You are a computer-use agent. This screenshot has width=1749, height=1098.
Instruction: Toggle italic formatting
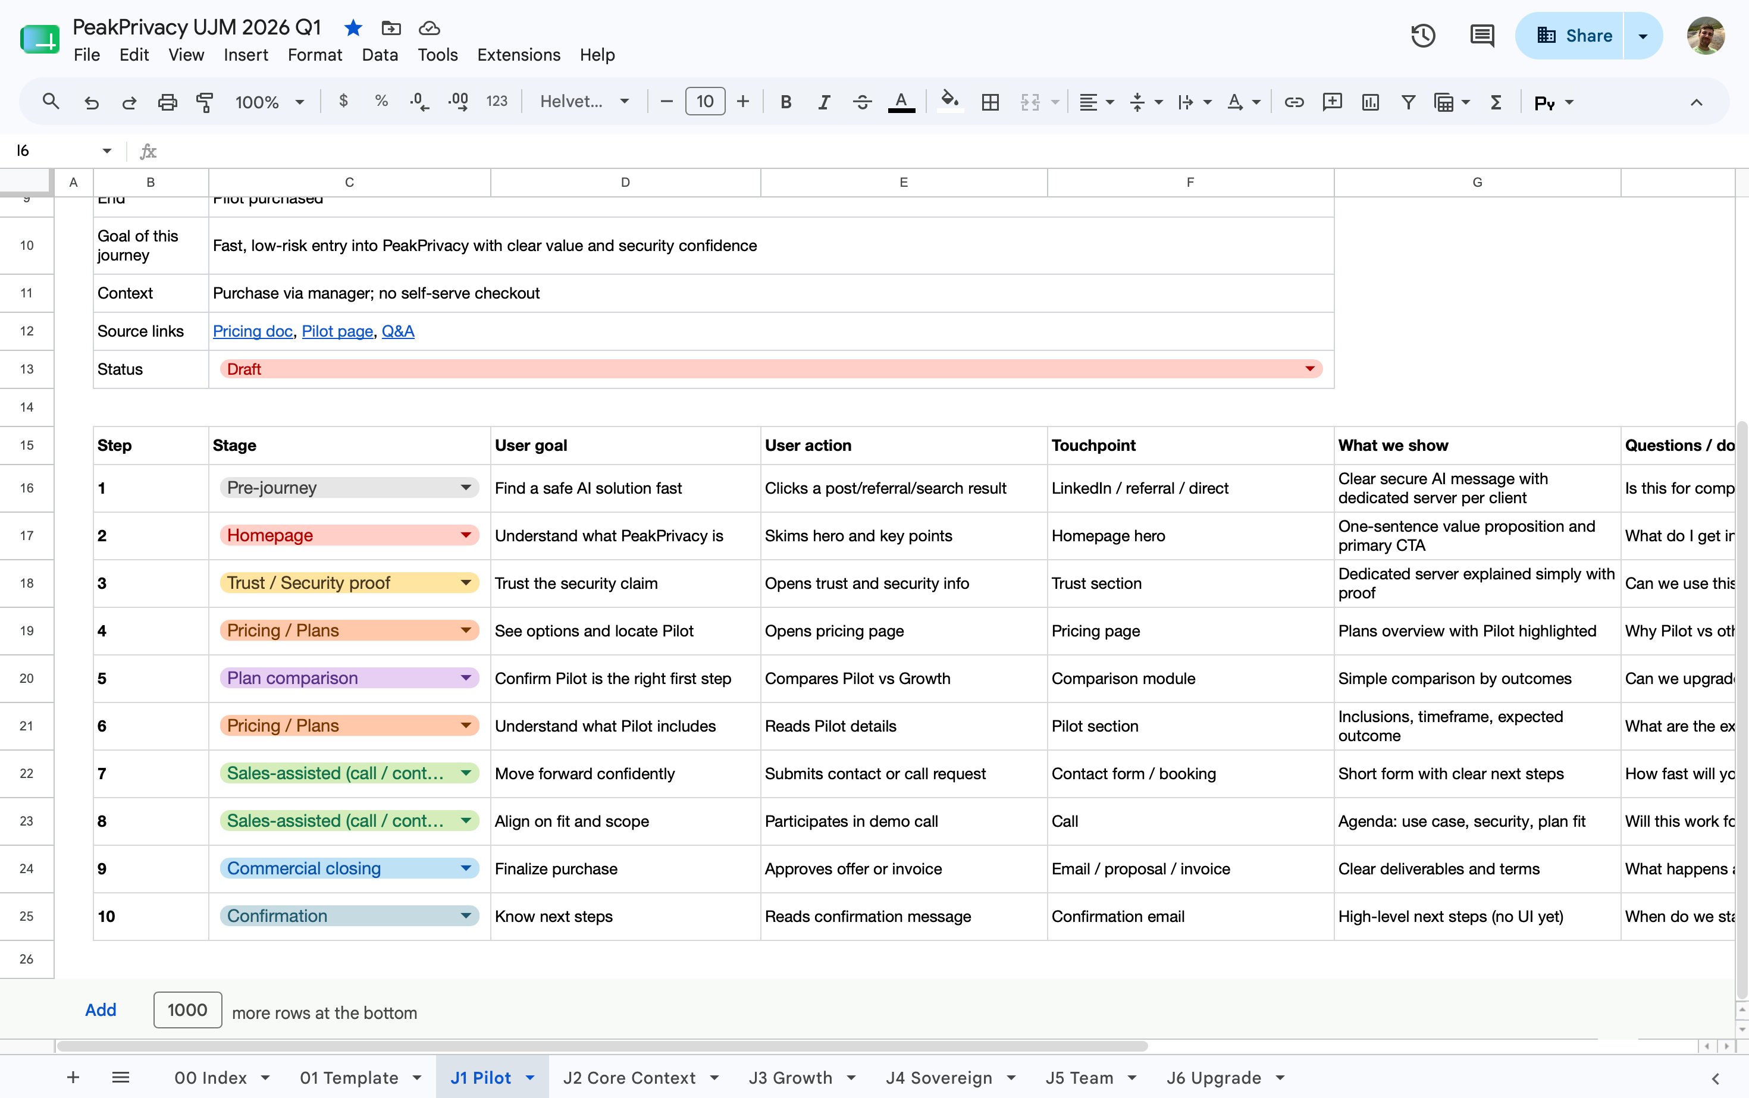[824, 102]
